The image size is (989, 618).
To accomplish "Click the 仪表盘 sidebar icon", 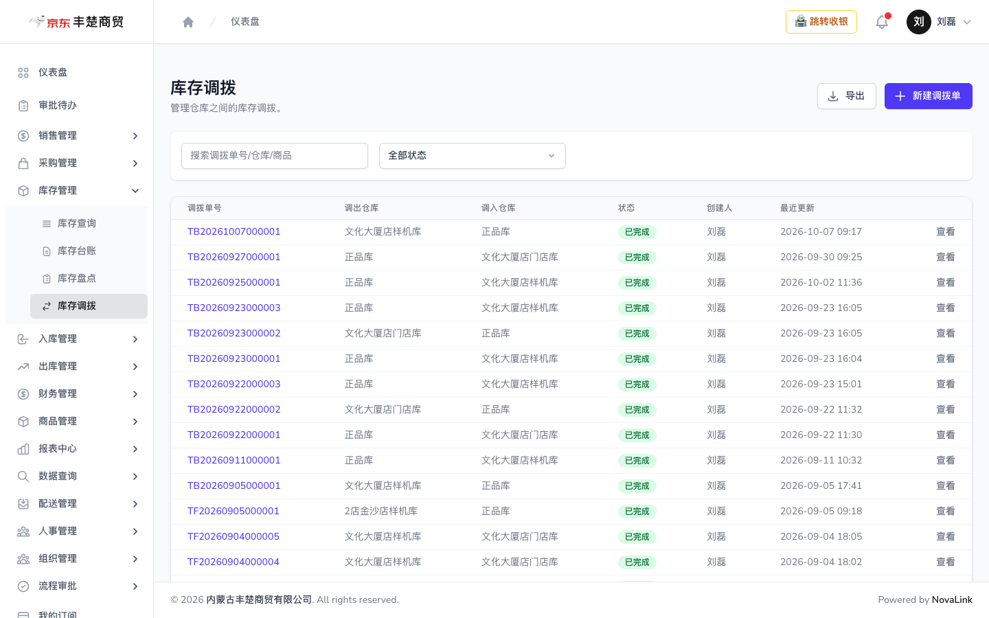I will 23,73.
